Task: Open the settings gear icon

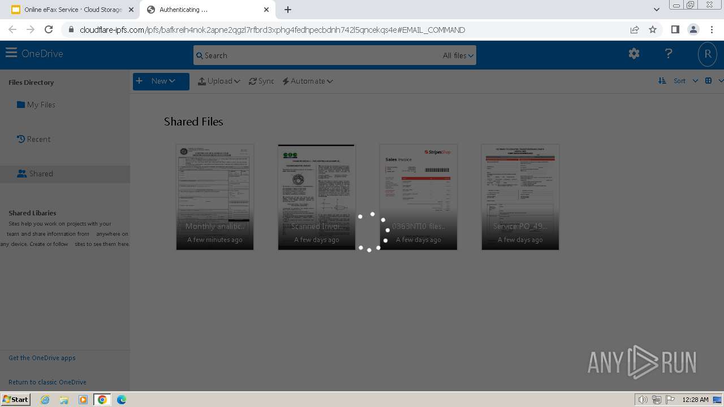Action: (x=634, y=53)
